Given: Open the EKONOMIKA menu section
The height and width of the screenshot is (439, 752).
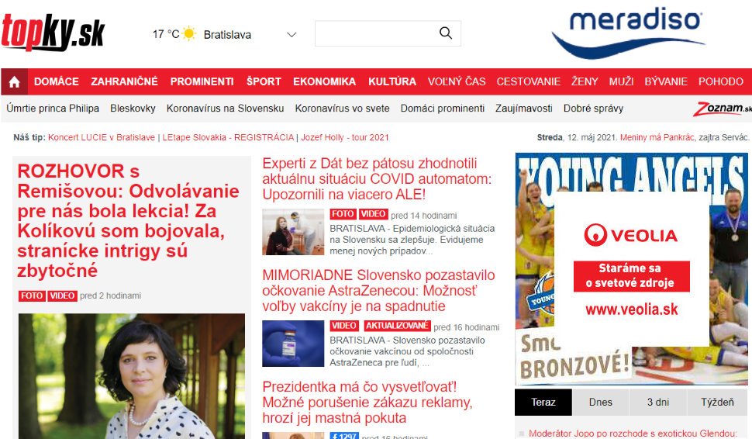Looking at the screenshot, I should pyautogui.click(x=324, y=81).
